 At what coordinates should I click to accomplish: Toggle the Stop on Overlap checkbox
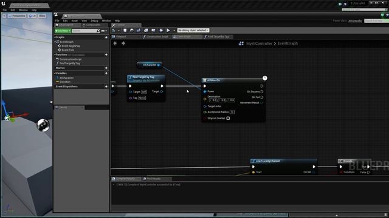[x=228, y=119]
